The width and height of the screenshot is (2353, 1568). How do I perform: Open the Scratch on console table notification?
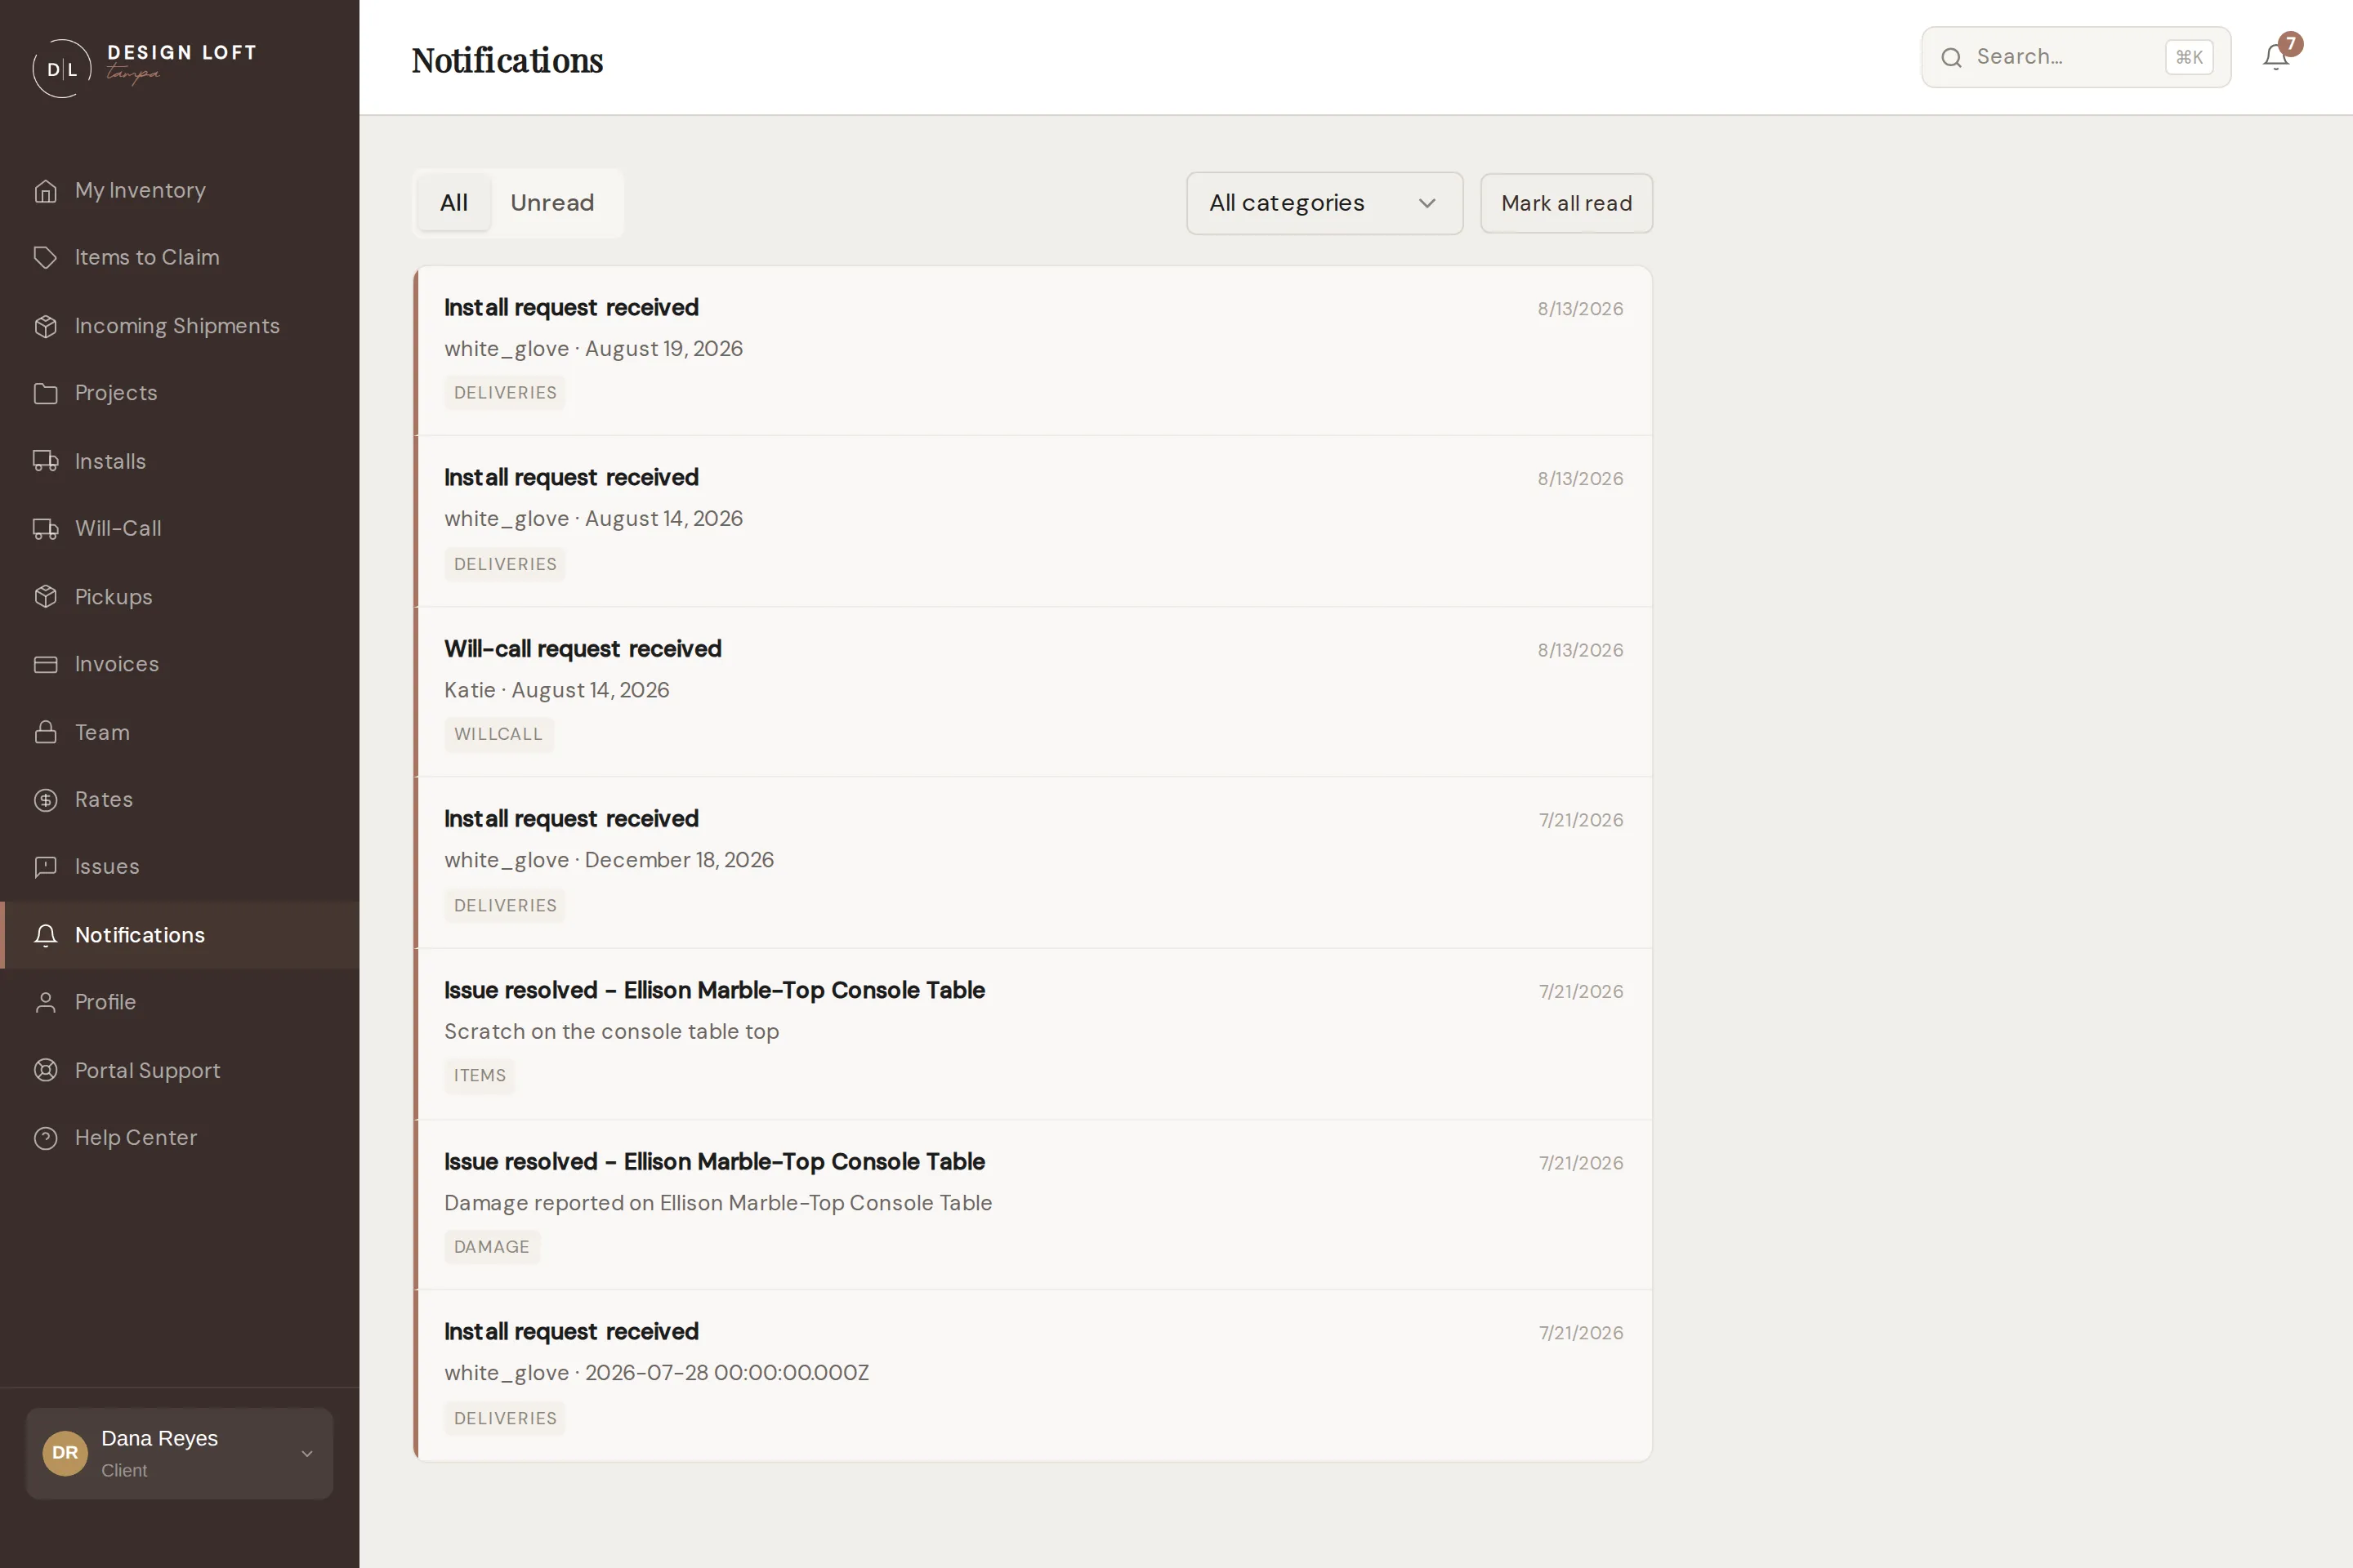click(1034, 1034)
